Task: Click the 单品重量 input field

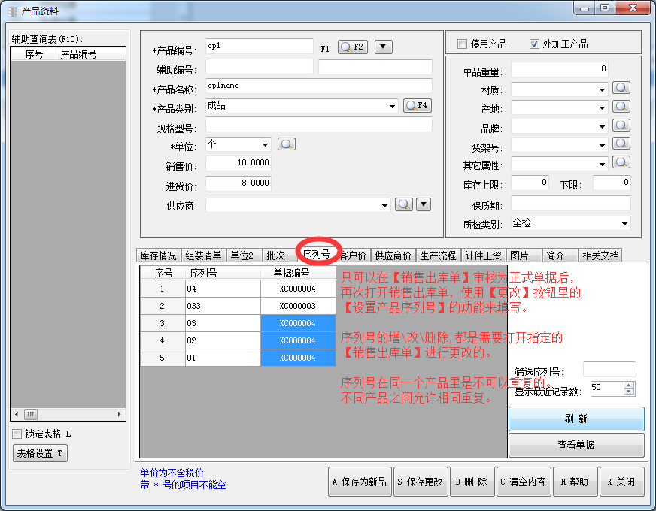Action: point(560,69)
